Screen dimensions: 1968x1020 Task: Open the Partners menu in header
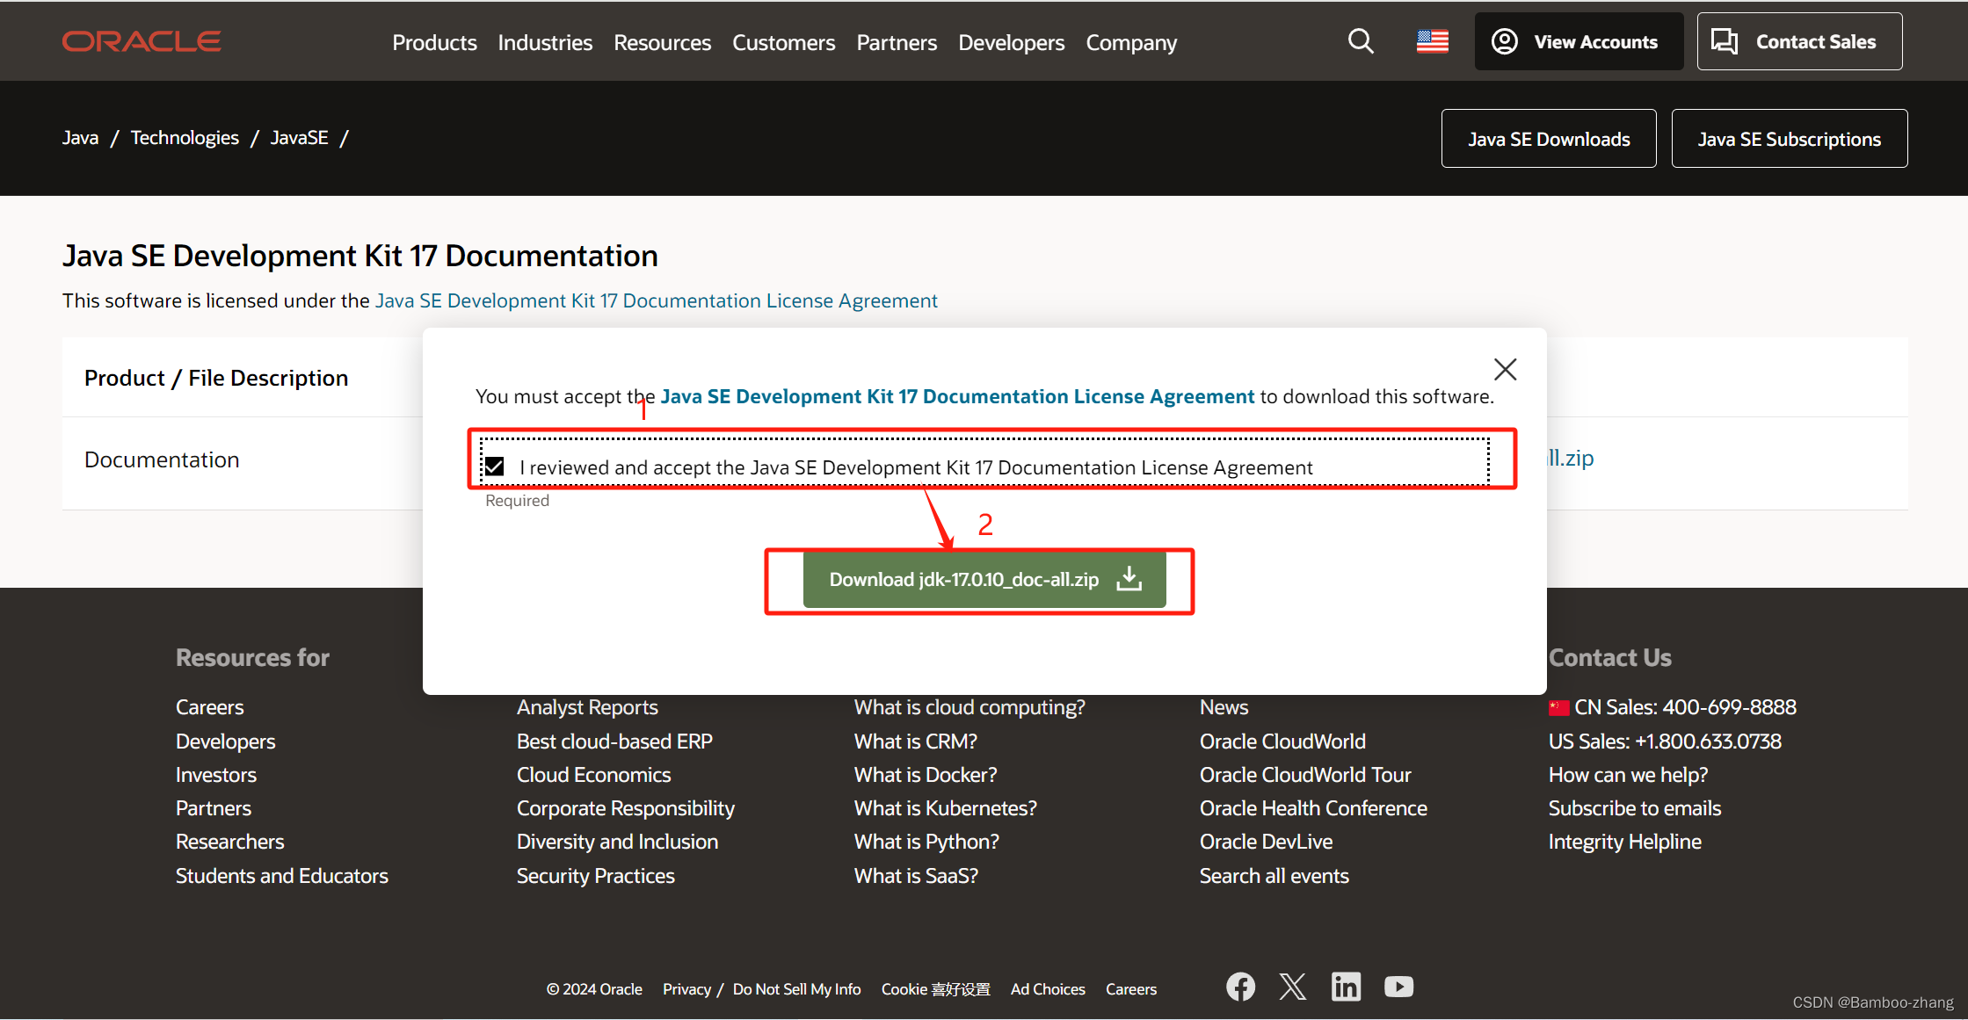tap(897, 42)
